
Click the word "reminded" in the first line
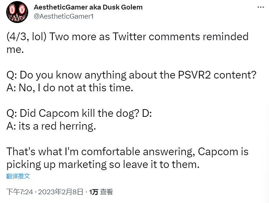(x=223, y=37)
